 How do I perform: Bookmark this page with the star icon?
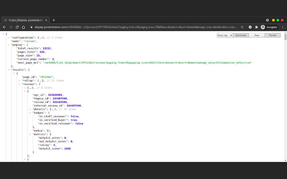pyautogui.click(x=242, y=27)
